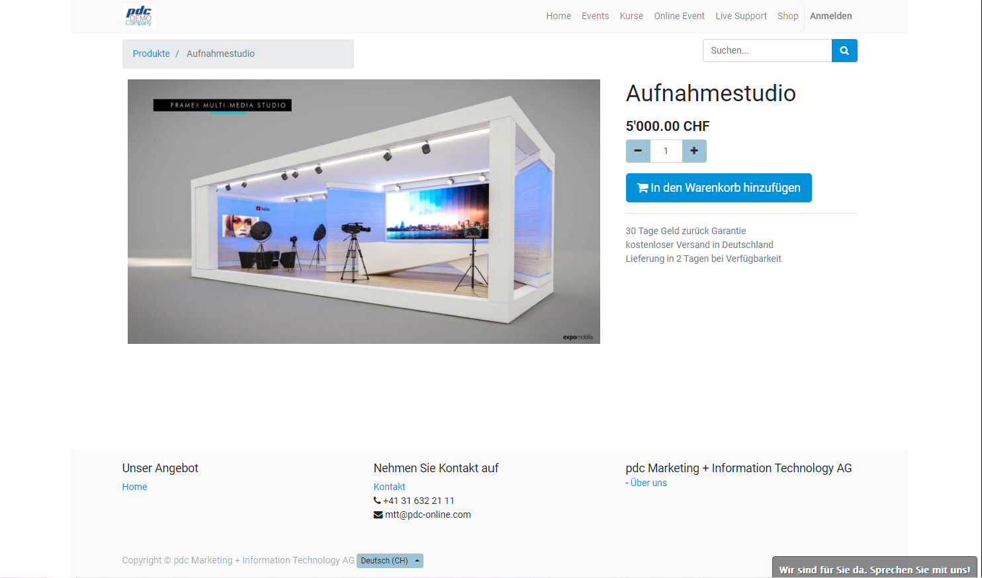Open the Home menu item

pyautogui.click(x=558, y=16)
